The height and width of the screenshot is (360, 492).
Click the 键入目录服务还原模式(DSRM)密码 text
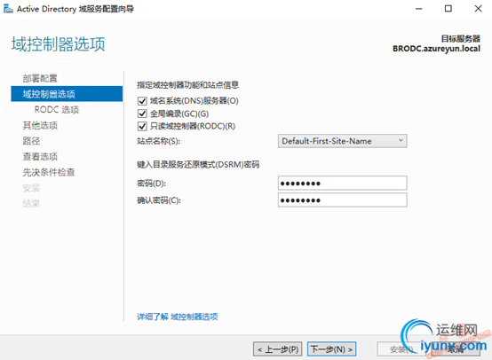tap(198, 165)
